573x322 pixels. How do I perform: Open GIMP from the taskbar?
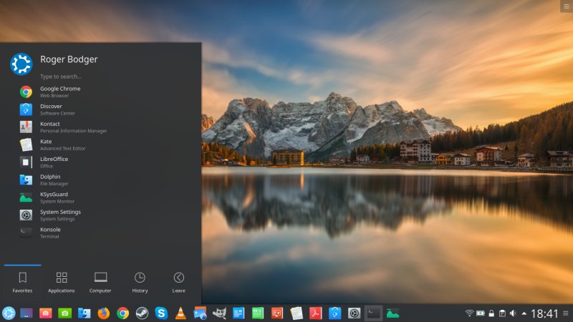[x=219, y=313]
